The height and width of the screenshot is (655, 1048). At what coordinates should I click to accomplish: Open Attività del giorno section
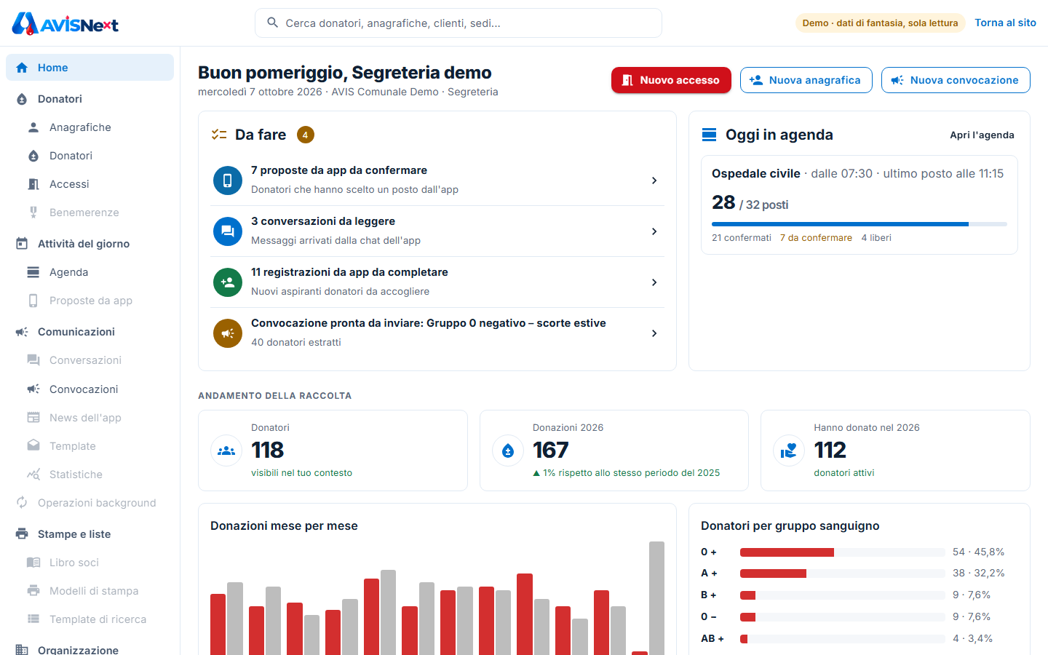tap(90, 244)
